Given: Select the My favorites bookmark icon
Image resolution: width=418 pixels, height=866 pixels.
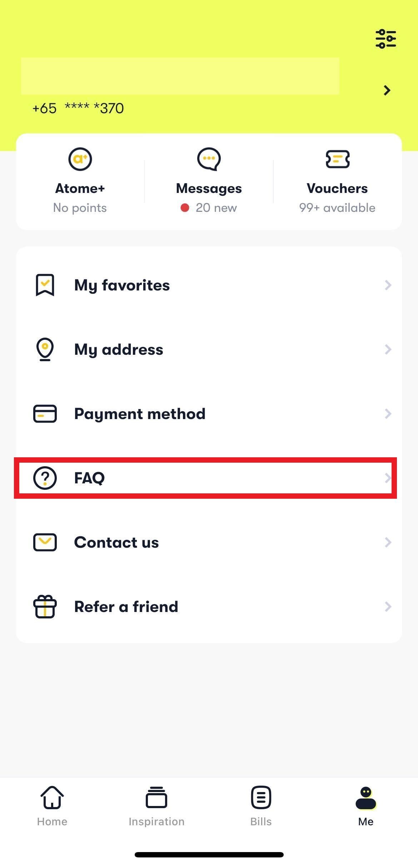Looking at the screenshot, I should (45, 285).
